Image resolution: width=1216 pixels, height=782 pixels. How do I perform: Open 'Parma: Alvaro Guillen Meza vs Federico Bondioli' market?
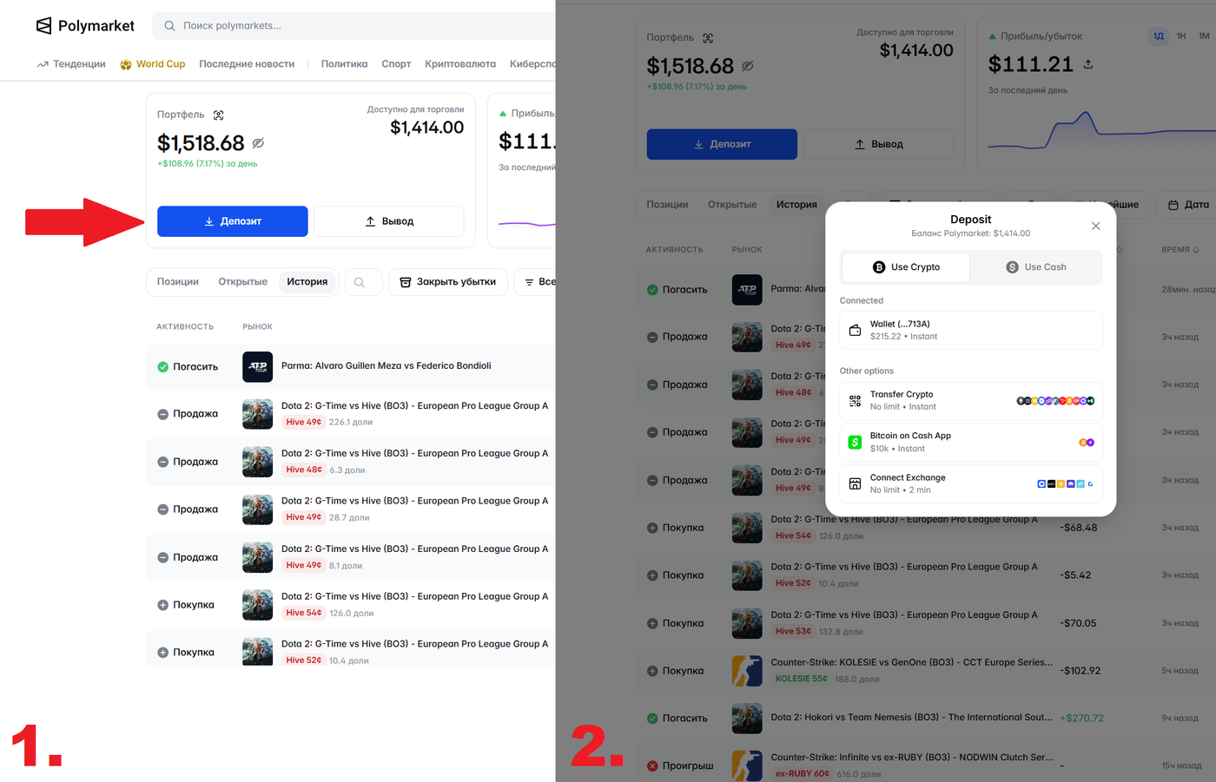coord(386,366)
